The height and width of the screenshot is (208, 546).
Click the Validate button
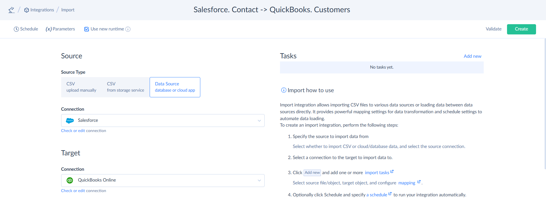(493, 29)
